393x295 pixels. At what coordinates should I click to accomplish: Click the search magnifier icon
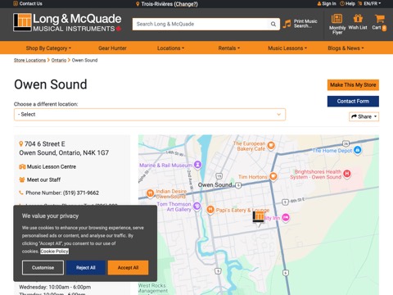pos(273,24)
